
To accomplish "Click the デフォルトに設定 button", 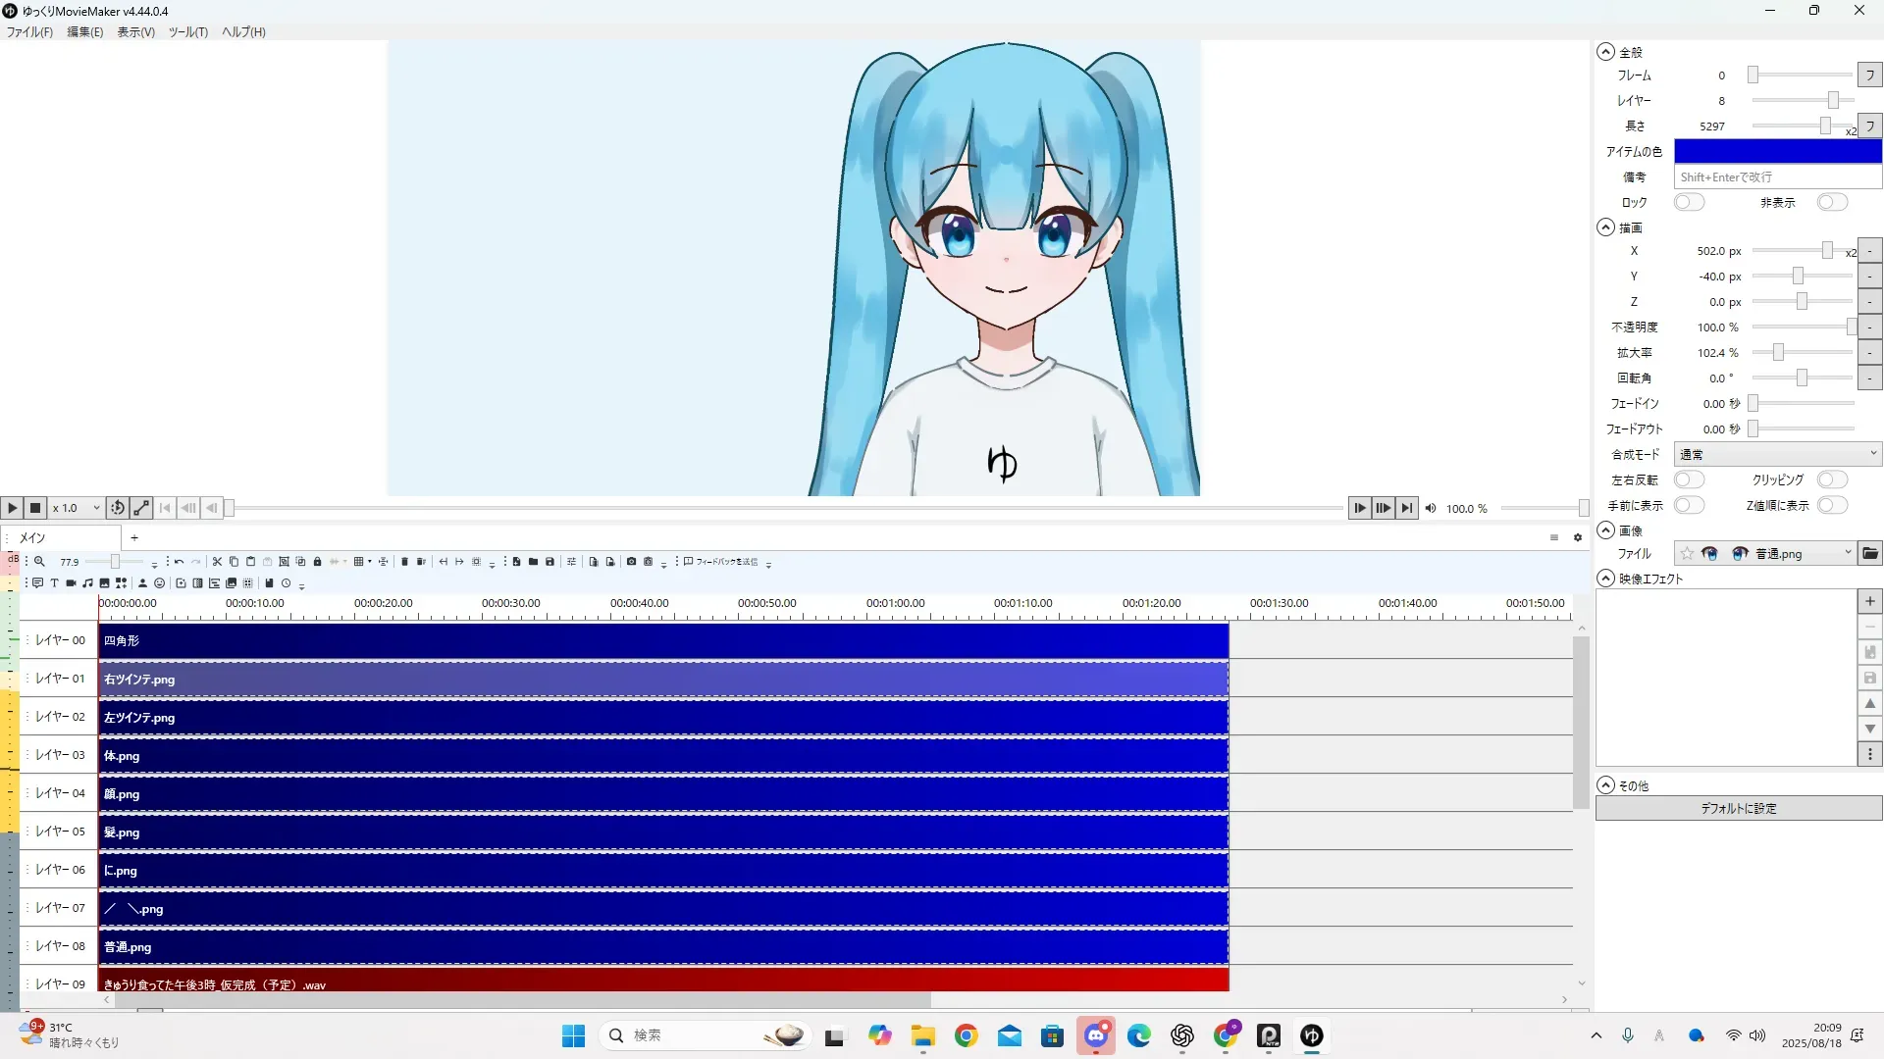I will tap(1738, 809).
